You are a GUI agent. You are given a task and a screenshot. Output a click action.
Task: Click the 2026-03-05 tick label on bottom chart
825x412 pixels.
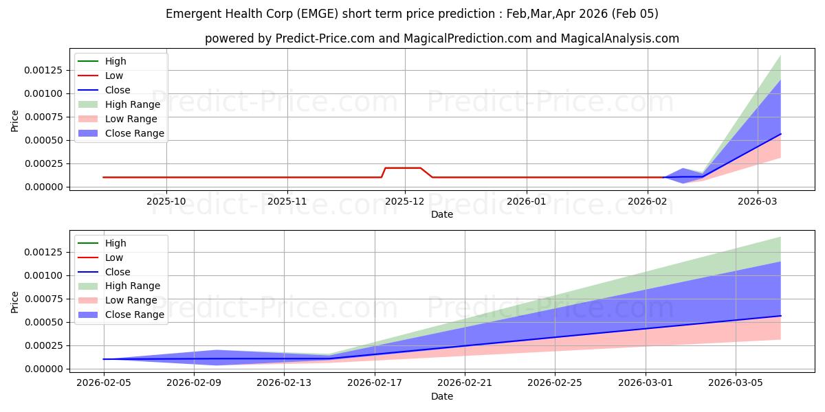736,383
